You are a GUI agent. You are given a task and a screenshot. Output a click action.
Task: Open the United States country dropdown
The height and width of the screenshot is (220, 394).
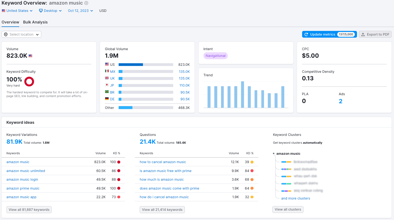coord(17,11)
